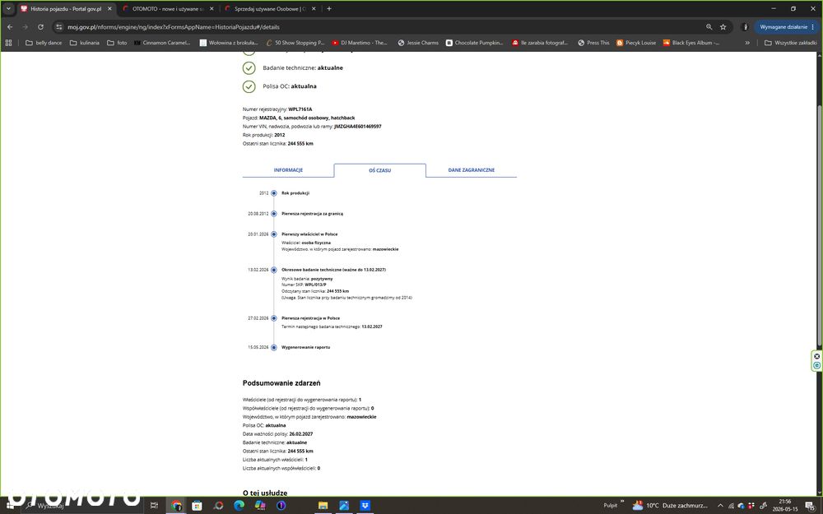Open the kulinaria bookmark folder

point(85,43)
